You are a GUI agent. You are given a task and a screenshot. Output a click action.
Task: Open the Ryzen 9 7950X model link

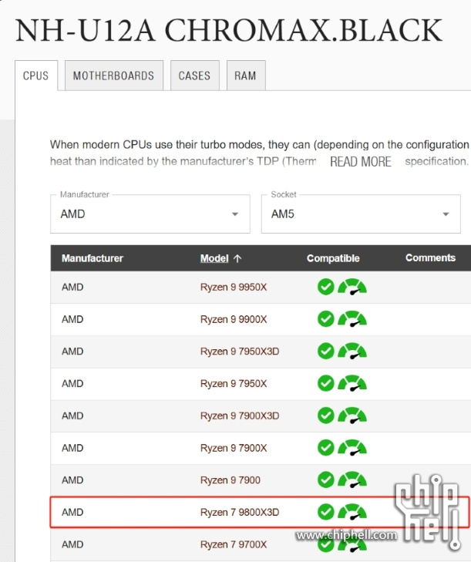coord(234,383)
